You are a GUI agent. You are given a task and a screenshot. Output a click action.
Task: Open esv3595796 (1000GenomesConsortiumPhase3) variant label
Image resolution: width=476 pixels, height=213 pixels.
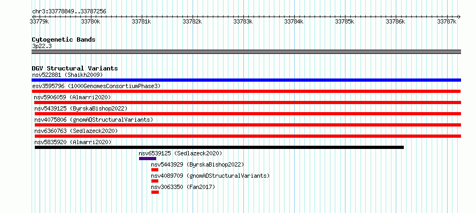click(96, 86)
